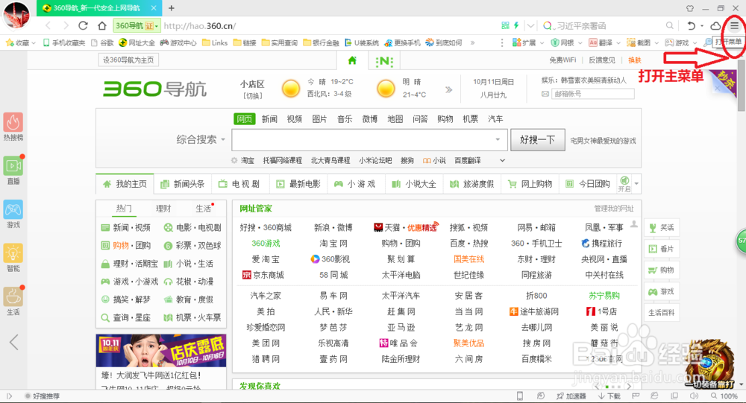Click the :N: navigation icon tab
This screenshot has height=403, width=746.
pyautogui.click(x=384, y=61)
